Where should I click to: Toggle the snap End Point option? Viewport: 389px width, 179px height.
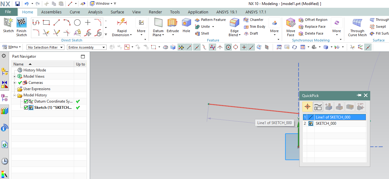[x=189, y=47]
